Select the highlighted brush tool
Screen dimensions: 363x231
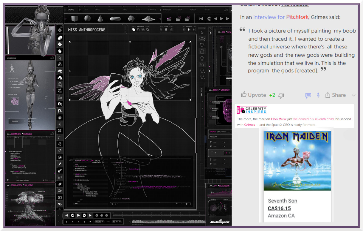tap(60, 171)
